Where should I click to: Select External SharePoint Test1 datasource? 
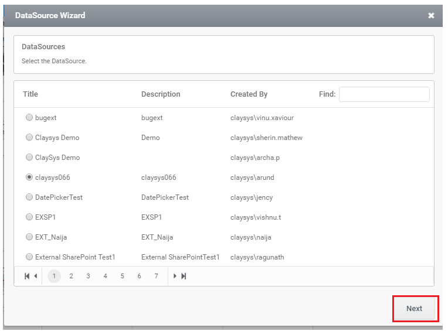(29, 257)
